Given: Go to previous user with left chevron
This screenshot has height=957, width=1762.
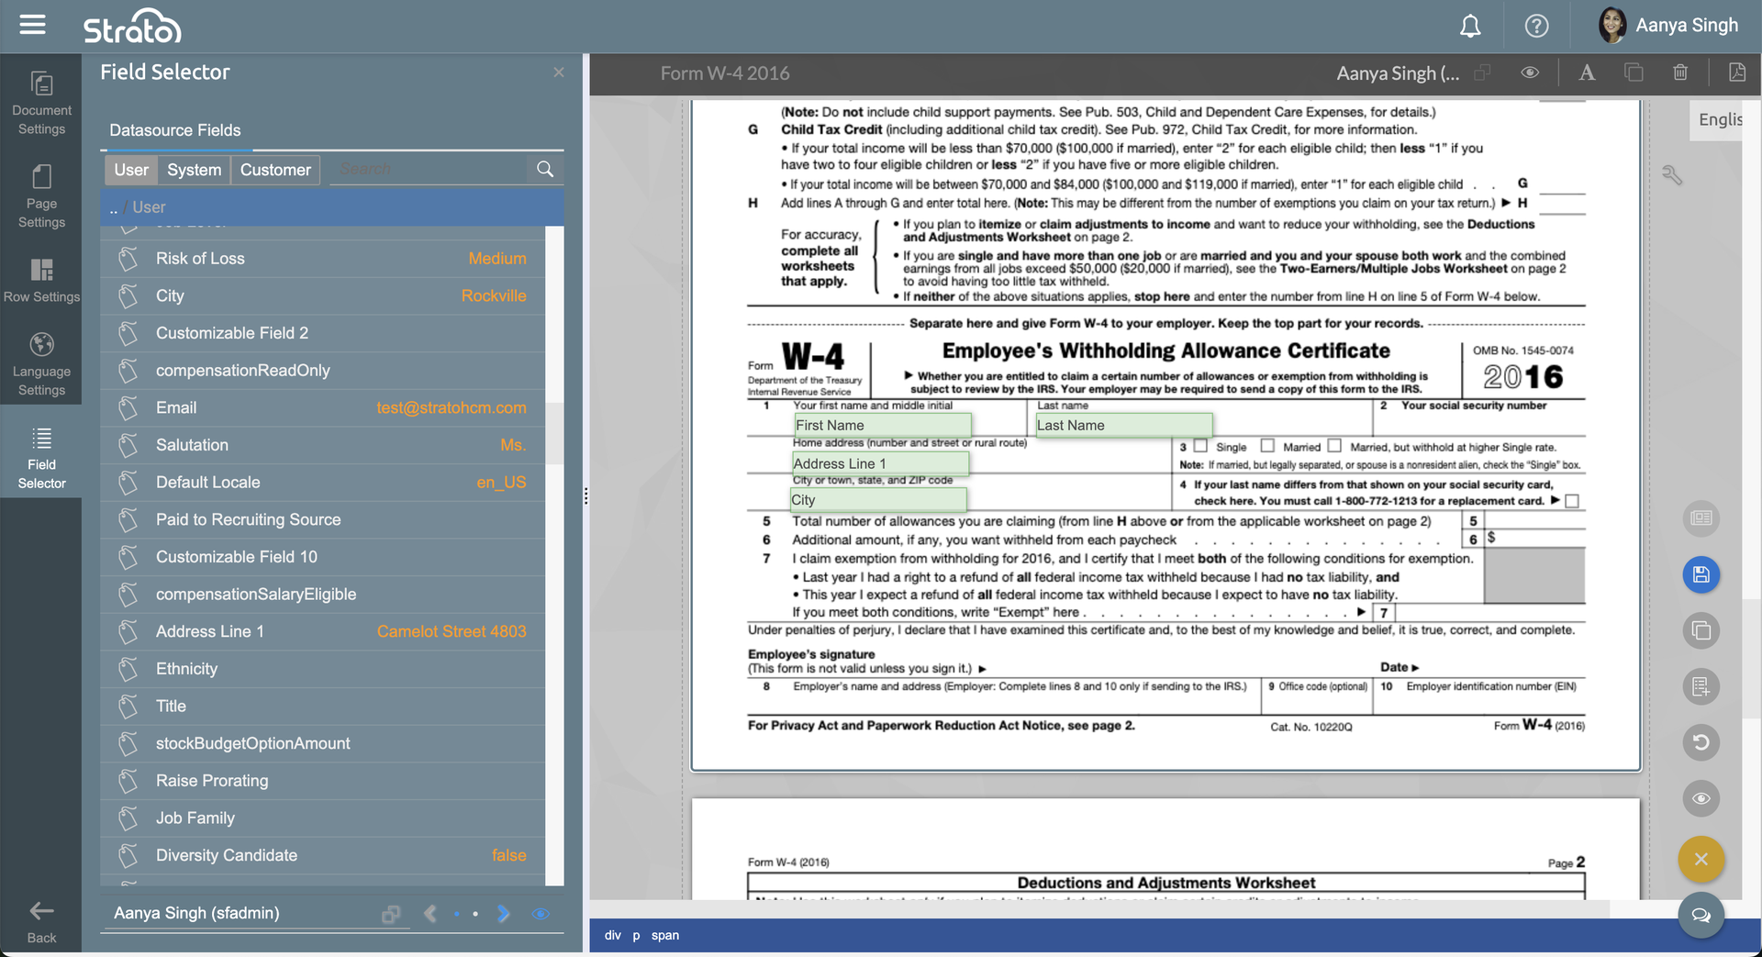Looking at the screenshot, I should pos(430,913).
